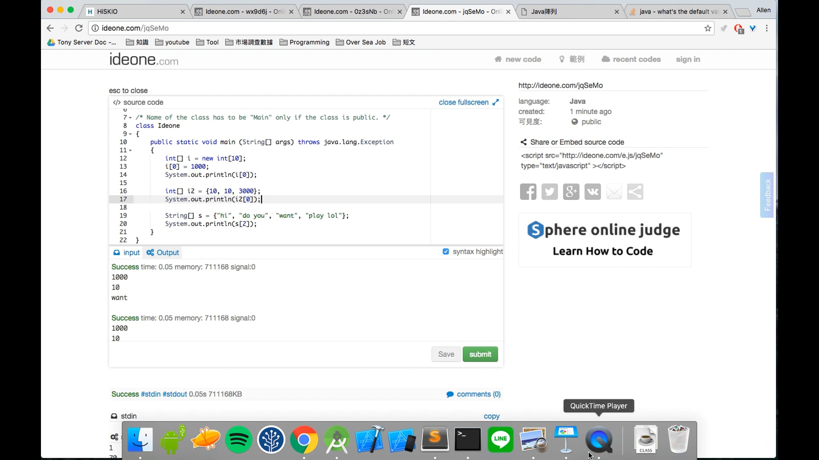Reload the page with refresh icon
This screenshot has width=819, height=460.
[x=78, y=28]
